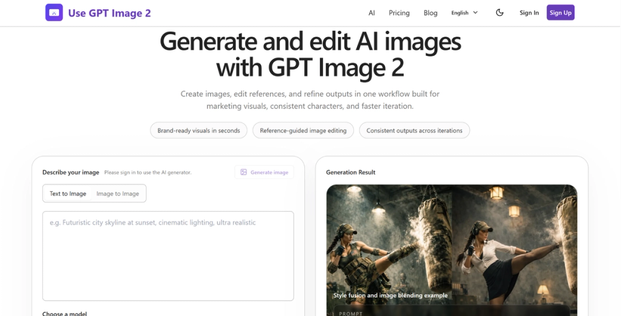Click the Generate and edit AI images headline
621x316 pixels.
point(310,54)
